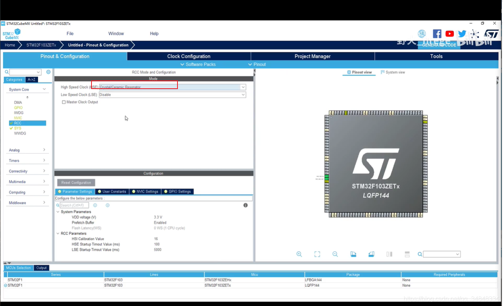
Task: Click the vertical split layout icon
Action: [389, 254]
